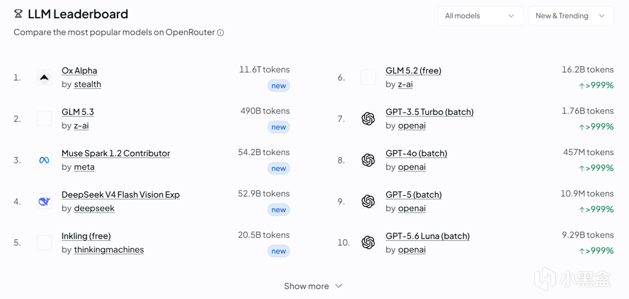Click the OpenAI logo next to GPT-4o (batch)
This screenshot has width=629, height=299.
[x=368, y=160]
